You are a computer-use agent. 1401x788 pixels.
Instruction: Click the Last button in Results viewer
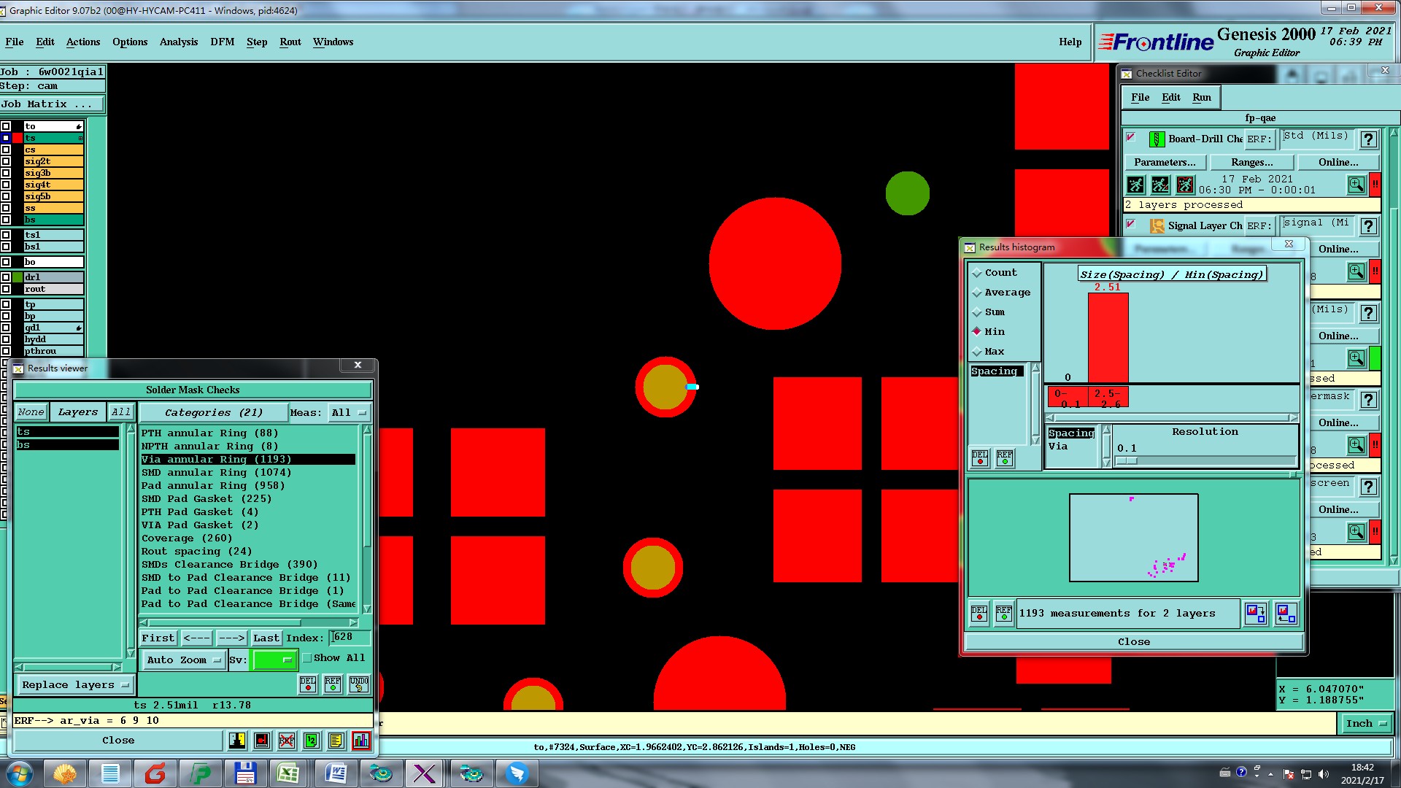coord(266,638)
